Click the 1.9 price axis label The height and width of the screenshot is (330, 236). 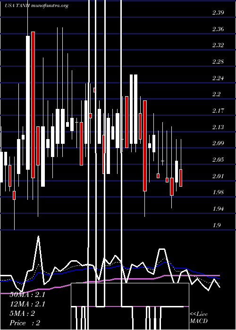(216, 225)
